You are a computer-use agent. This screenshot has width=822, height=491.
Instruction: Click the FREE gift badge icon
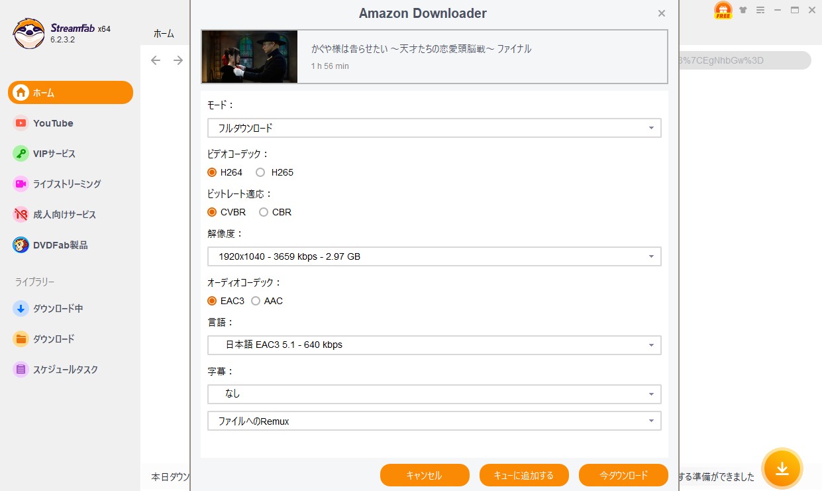pos(723,11)
